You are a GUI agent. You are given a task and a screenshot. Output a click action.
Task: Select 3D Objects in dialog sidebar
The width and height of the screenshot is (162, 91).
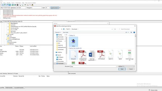coord(61,57)
